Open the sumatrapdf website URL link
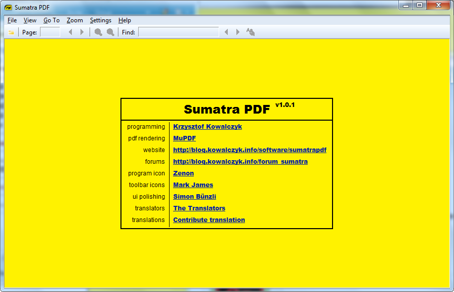Viewport: 454px width, 292px height. (x=250, y=150)
